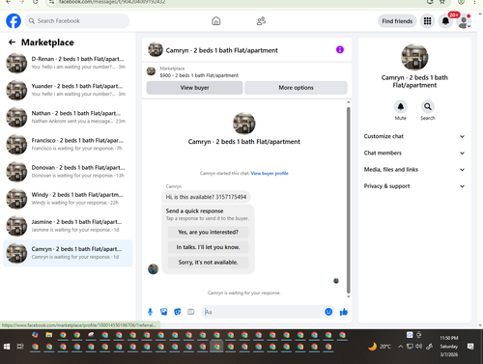
Task: Expand Media, files and links section
Action: tap(414, 169)
